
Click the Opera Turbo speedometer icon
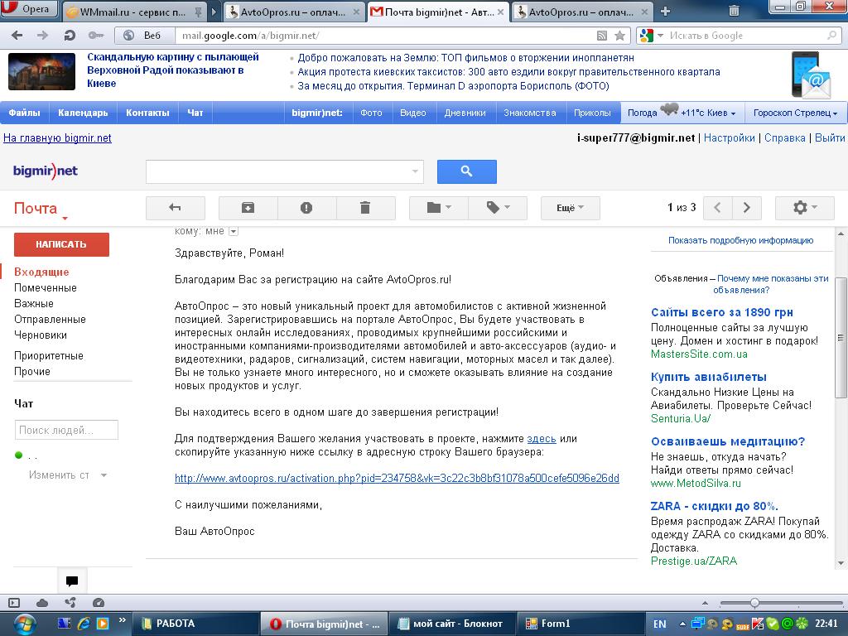pyautogui.click(x=99, y=603)
